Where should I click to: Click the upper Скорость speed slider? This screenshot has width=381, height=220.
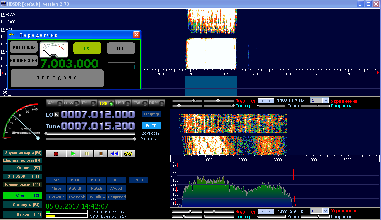[x=315, y=106]
